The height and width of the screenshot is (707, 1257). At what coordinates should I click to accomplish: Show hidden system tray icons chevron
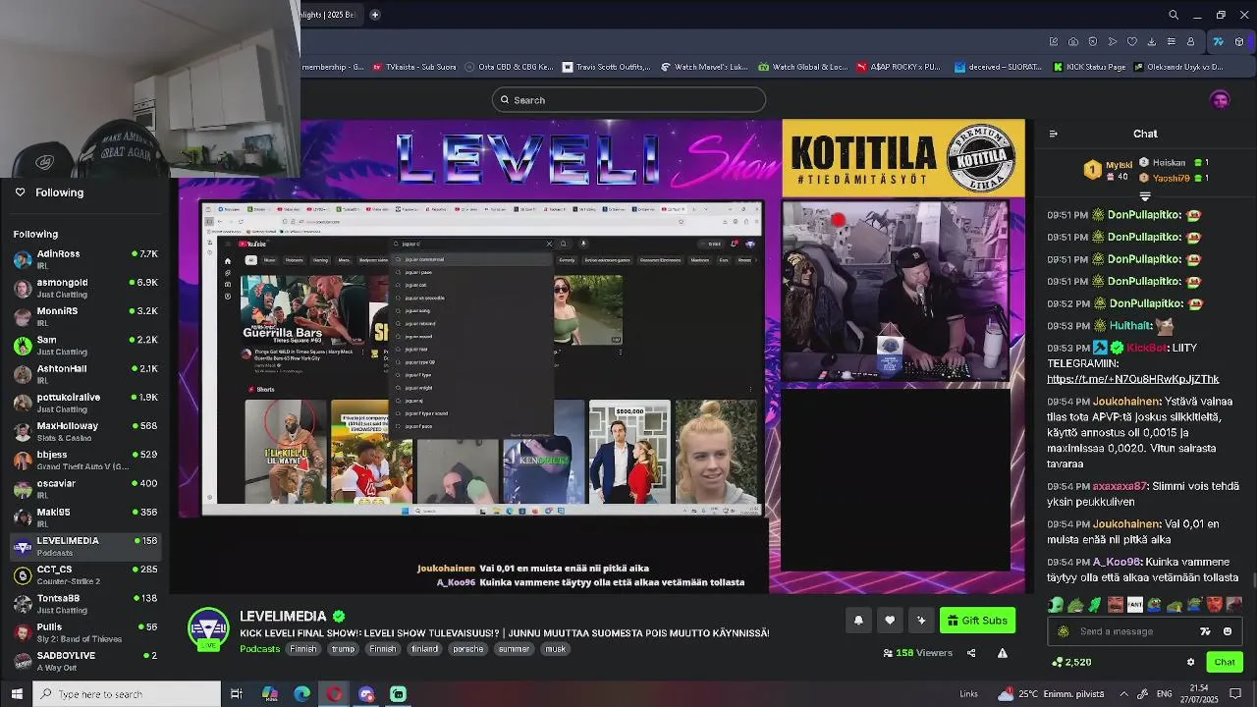(1123, 694)
